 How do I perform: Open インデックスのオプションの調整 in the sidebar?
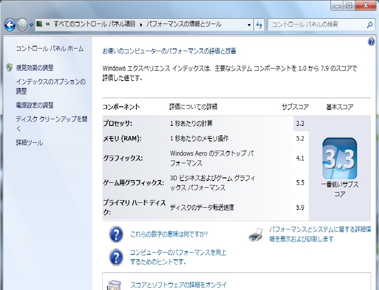pos(50,86)
